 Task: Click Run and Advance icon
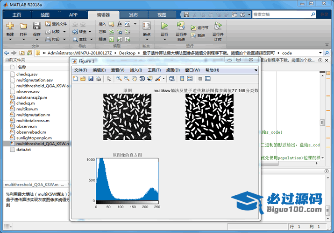(x=181, y=26)
